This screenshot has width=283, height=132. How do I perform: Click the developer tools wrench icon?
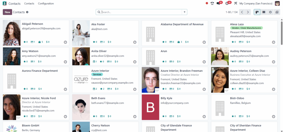(235, 4)
